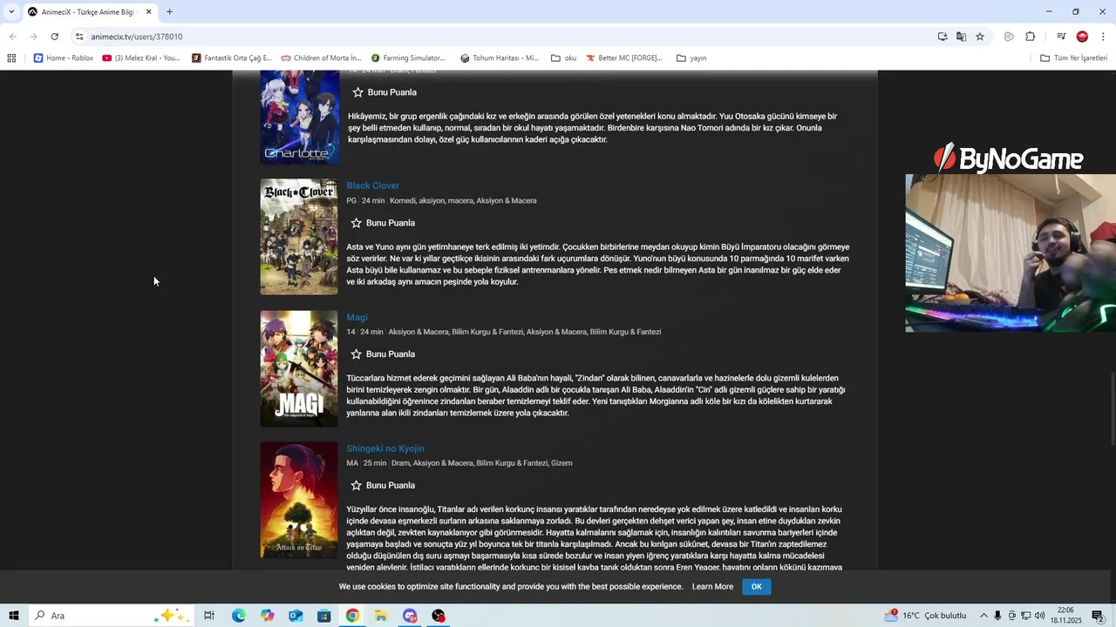
Task: Open the weather widget showing 16°C
Action: click(925, 616)
